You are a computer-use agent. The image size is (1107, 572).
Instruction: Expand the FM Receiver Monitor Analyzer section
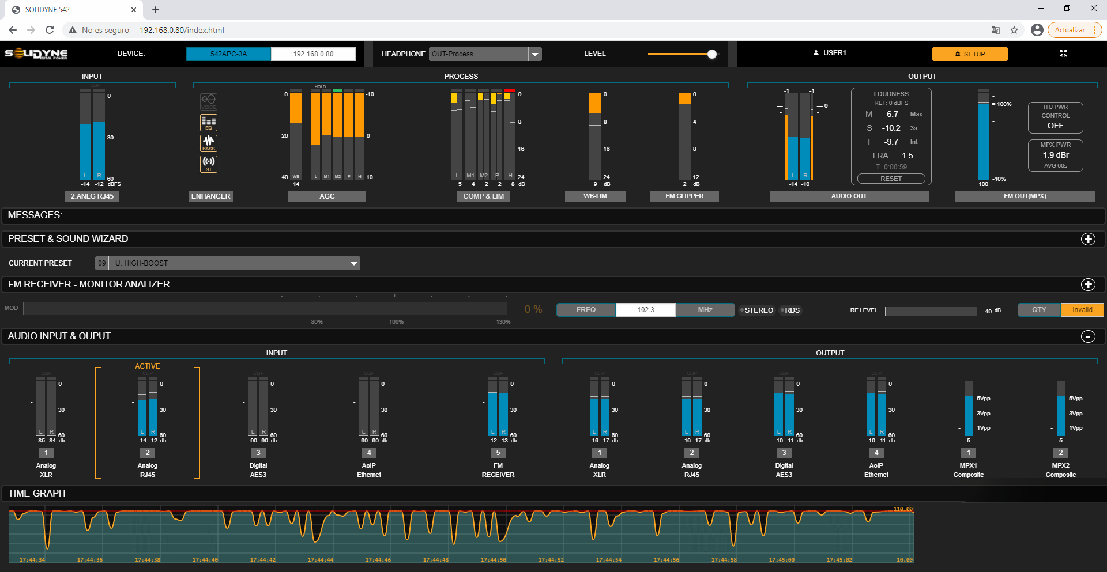(x=1088, y=285)
